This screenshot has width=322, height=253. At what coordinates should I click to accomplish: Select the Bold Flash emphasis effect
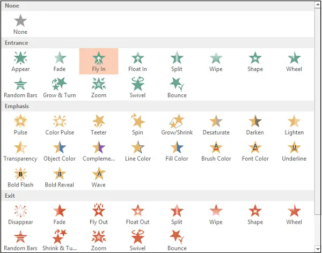pos(20,177)
